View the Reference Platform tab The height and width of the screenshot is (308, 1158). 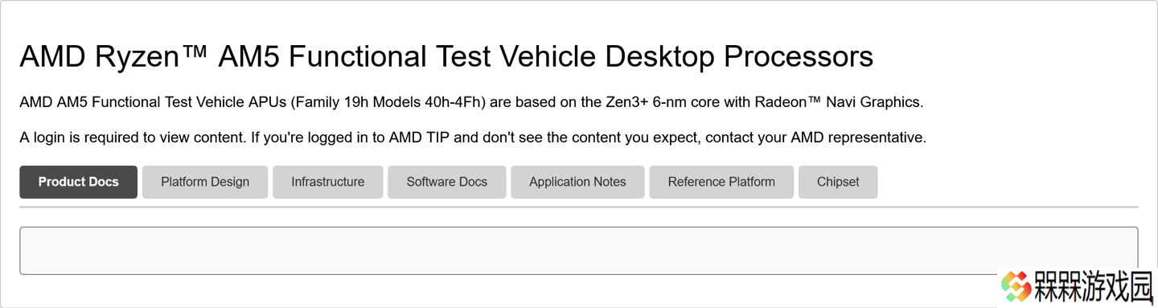(x=721, y=182)
